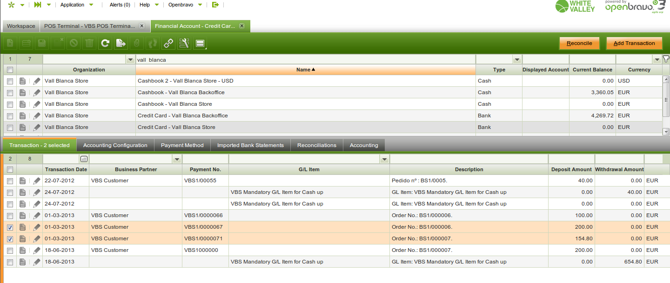Click the funnel filter icon in the accounts grid

[x=666, y=59]
